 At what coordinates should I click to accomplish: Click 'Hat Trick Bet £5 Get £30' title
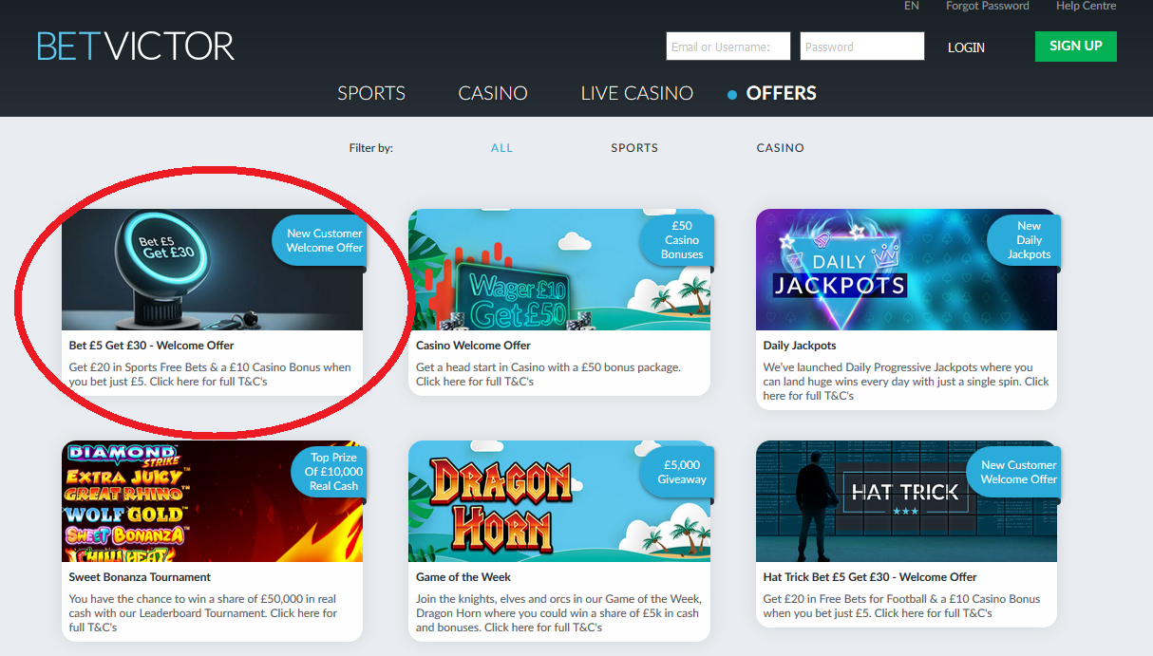coord(870,577)
